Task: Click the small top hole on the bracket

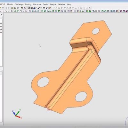Action: click(x=96, y=31)
